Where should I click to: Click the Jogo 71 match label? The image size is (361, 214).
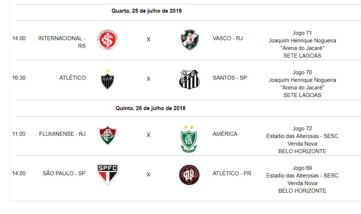(x=302, y=33)
